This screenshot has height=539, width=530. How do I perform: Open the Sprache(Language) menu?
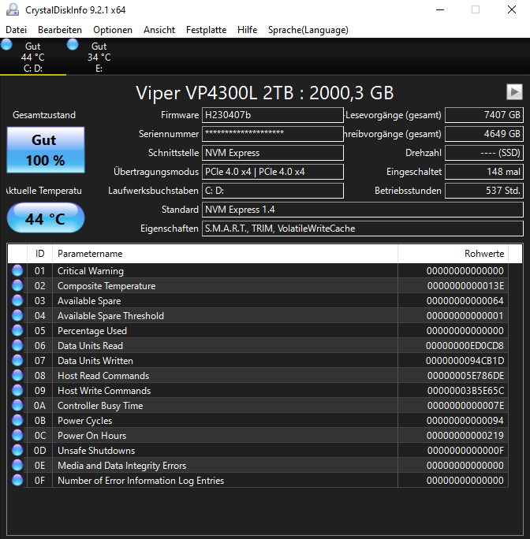308,30
